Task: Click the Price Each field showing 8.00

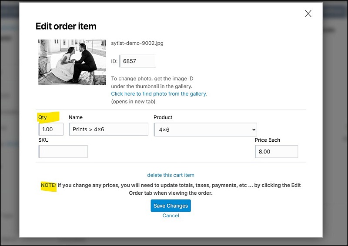Action: 276,151
